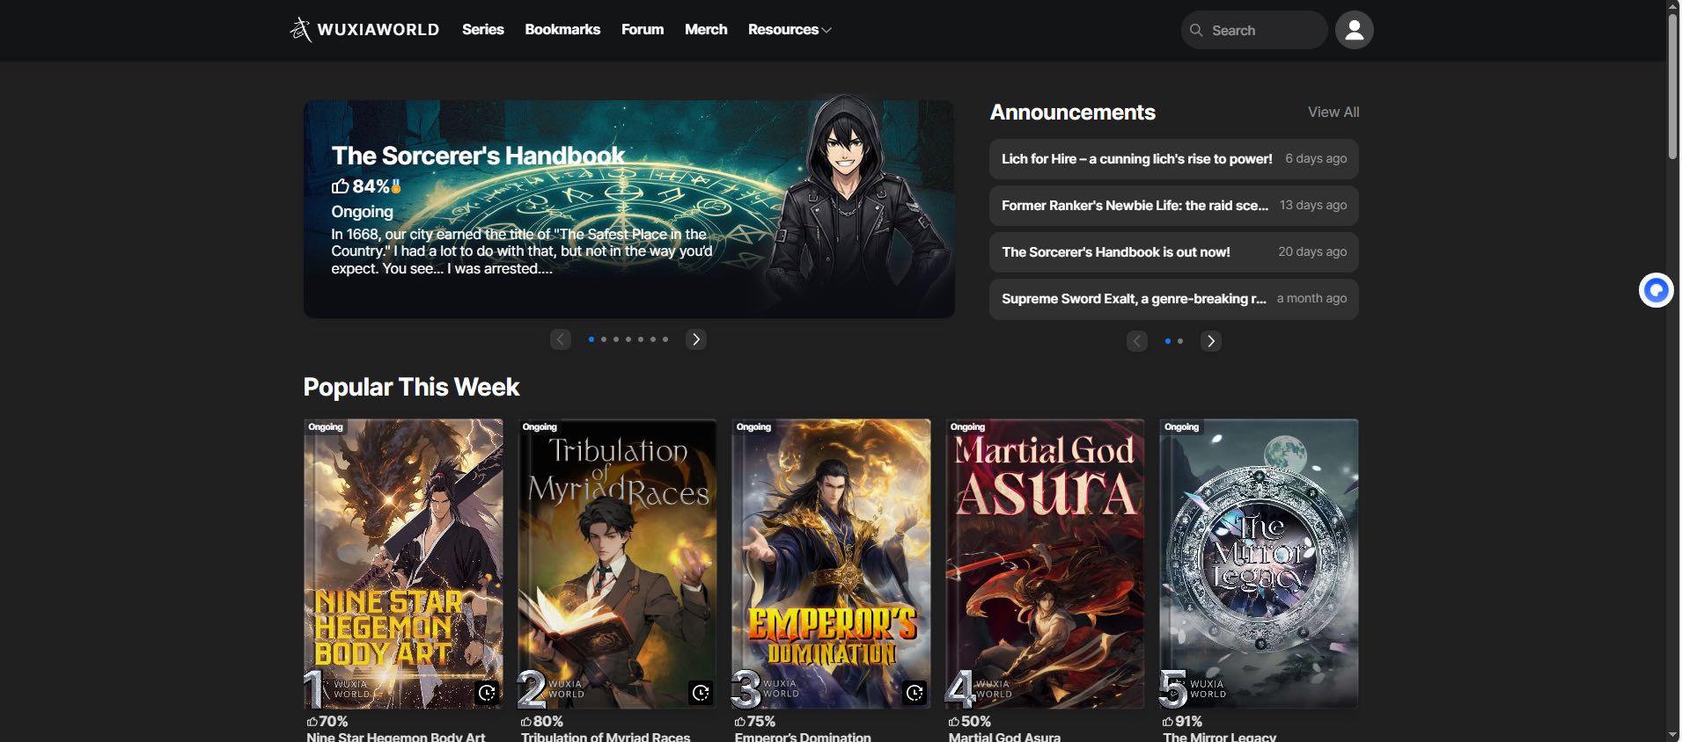This screenshot has width=1682, height=742.
Task: Open the user profile avatar icon
Action: [1354, 30]
